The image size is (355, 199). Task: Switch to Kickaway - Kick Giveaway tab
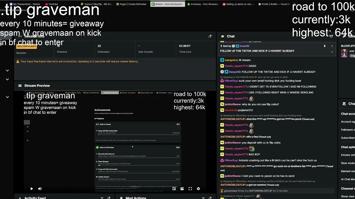pos(203,4)
